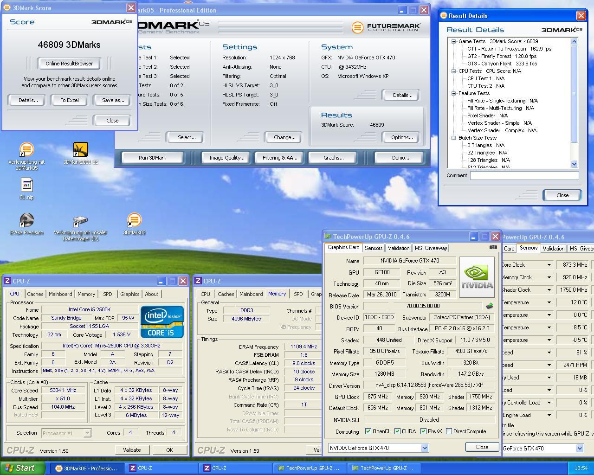
Task: Toggle the PhysX checkbox
Action: 423,431
